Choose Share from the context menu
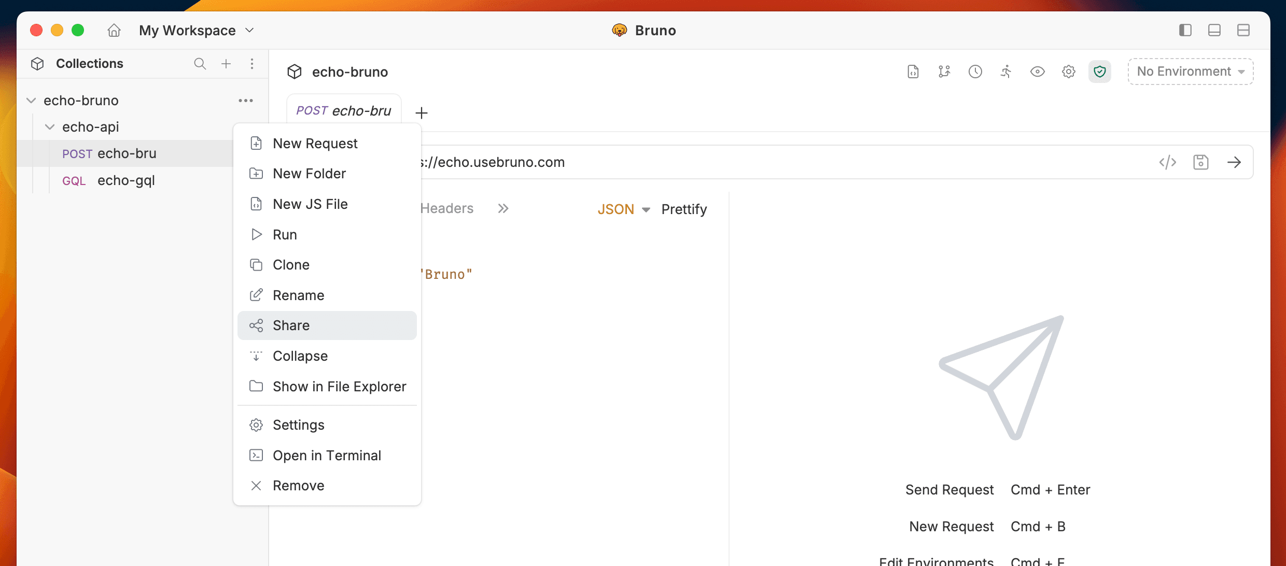1286x566 pixels. click(292, 325)
